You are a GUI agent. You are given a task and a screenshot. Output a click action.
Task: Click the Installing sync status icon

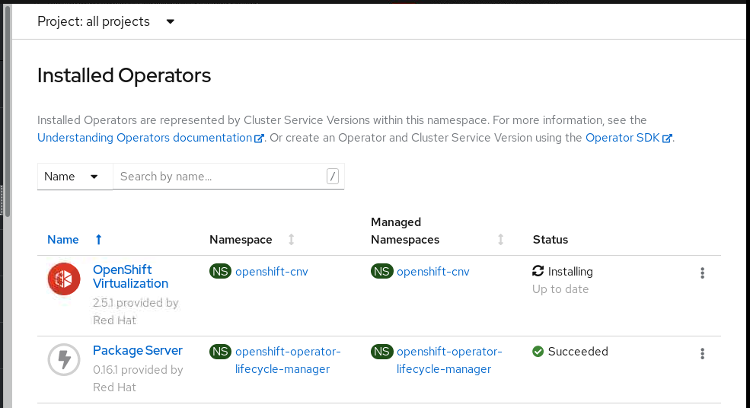(x=538, y=272)
